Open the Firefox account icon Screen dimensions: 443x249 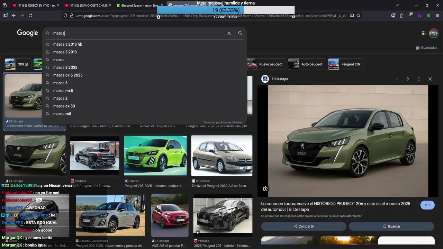[393, 16]
